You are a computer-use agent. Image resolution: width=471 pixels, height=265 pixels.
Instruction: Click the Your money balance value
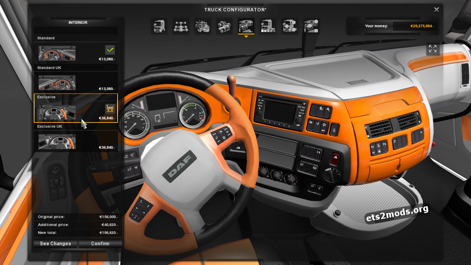coord(422,26)
